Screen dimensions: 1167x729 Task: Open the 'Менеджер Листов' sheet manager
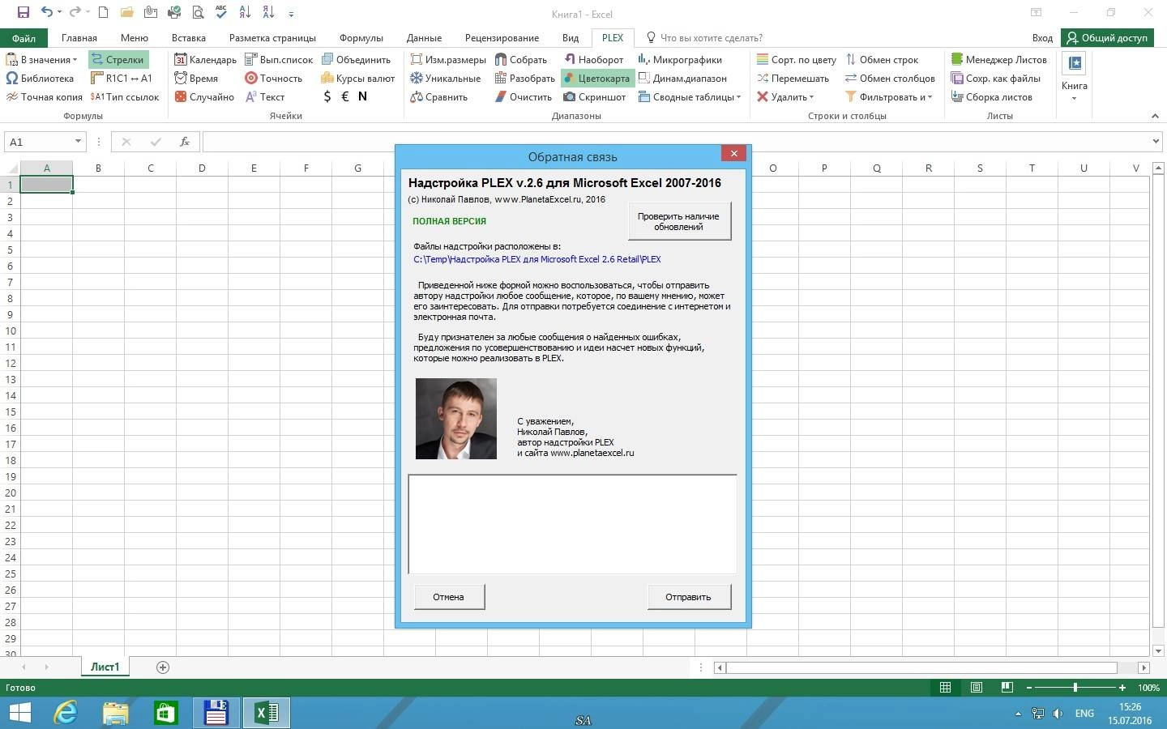[998, 60]
